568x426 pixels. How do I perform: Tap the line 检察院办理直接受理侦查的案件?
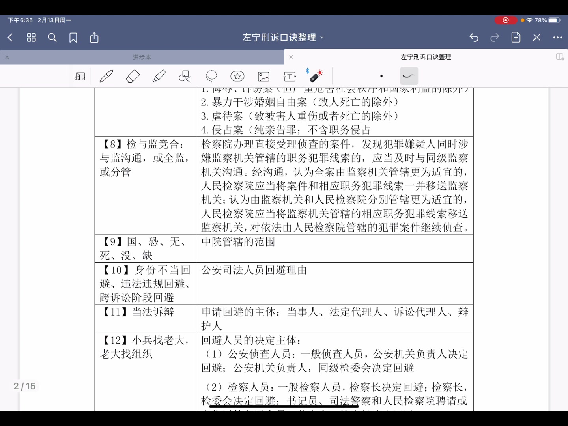(x=335, y=144)
